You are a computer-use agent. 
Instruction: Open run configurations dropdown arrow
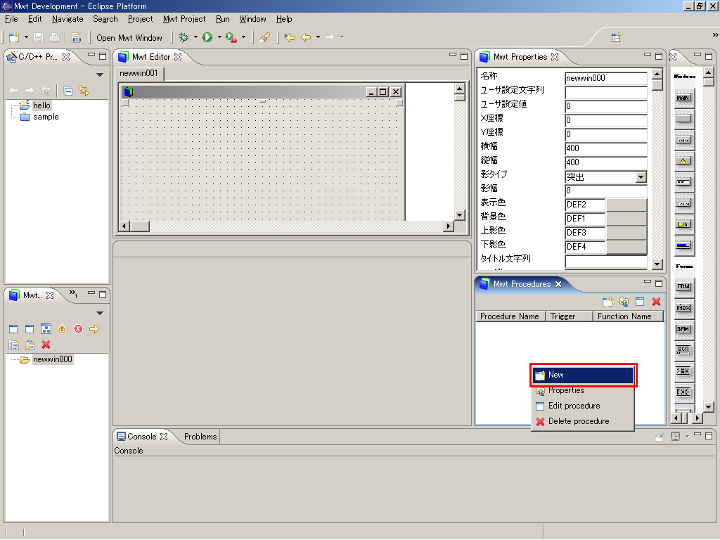point(219,37)
